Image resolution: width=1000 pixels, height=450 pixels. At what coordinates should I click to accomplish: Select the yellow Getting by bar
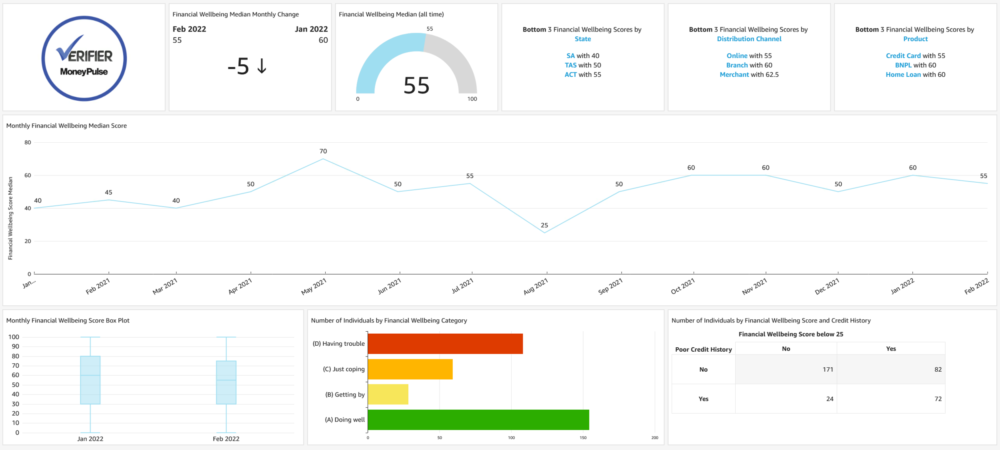pyautogui.click(x=388, y=394)
